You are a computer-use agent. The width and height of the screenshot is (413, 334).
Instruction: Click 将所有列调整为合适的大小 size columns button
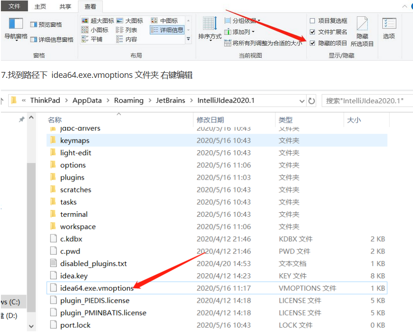(x=263, y=43)
